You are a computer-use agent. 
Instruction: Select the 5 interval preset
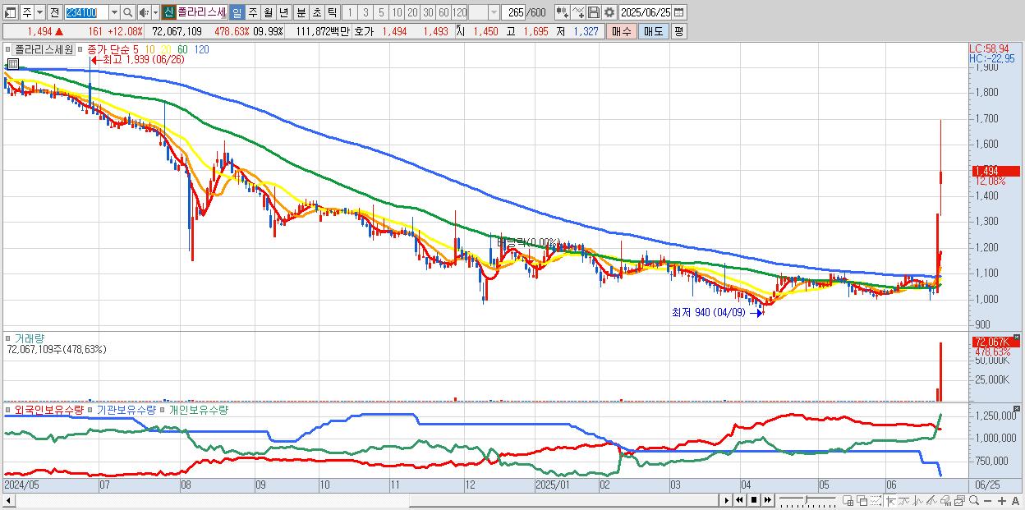(x=381, y=12)
